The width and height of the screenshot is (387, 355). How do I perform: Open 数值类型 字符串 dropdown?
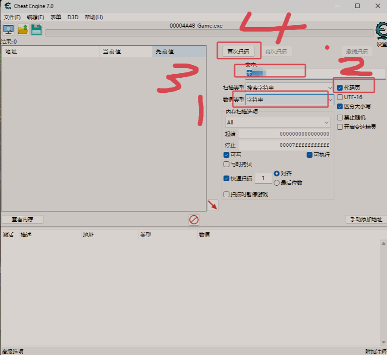[x=290, y=100]
